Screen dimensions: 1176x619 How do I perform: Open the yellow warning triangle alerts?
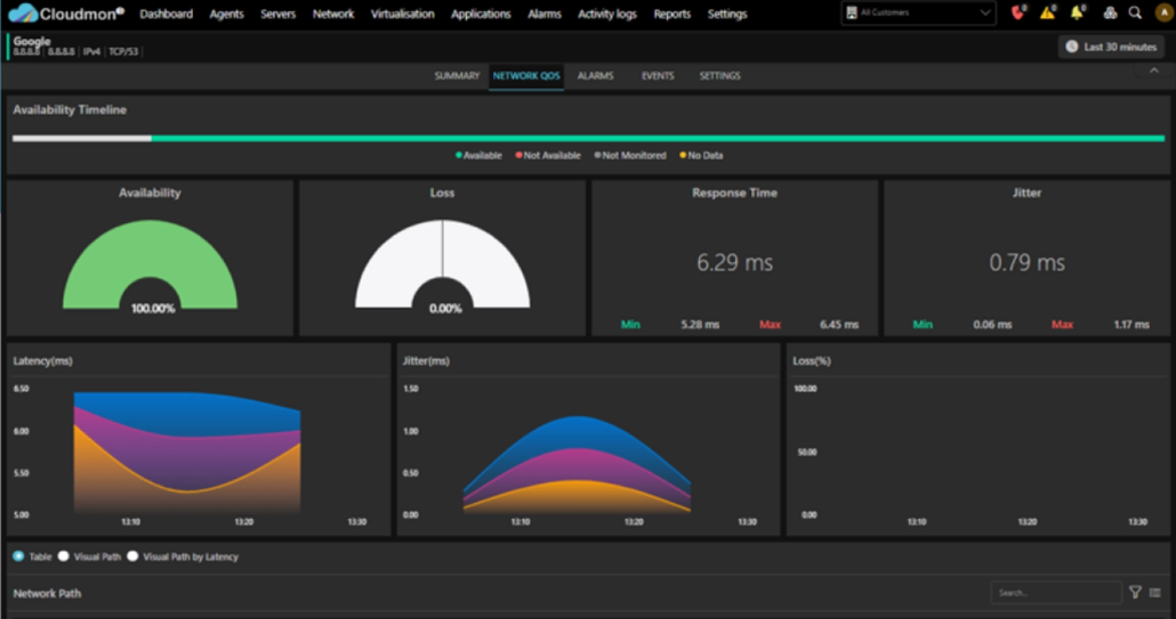1048,12
